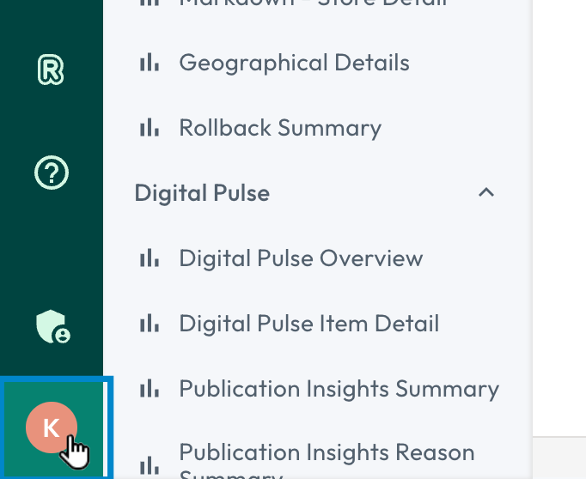Screen dimensions: 586x479
Task: Click bar chart icon beside Geographical Details
Action: point(150,62)
